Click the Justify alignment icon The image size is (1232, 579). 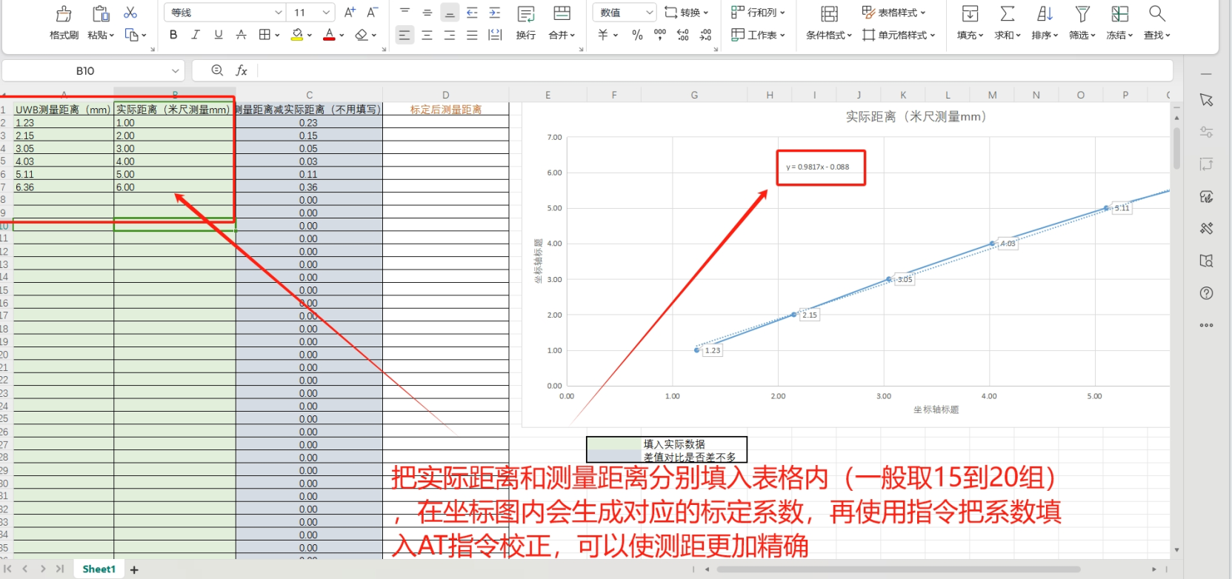(472, 35)
